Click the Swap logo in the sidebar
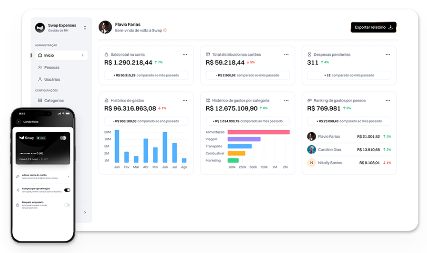 (x=40, y=27)
